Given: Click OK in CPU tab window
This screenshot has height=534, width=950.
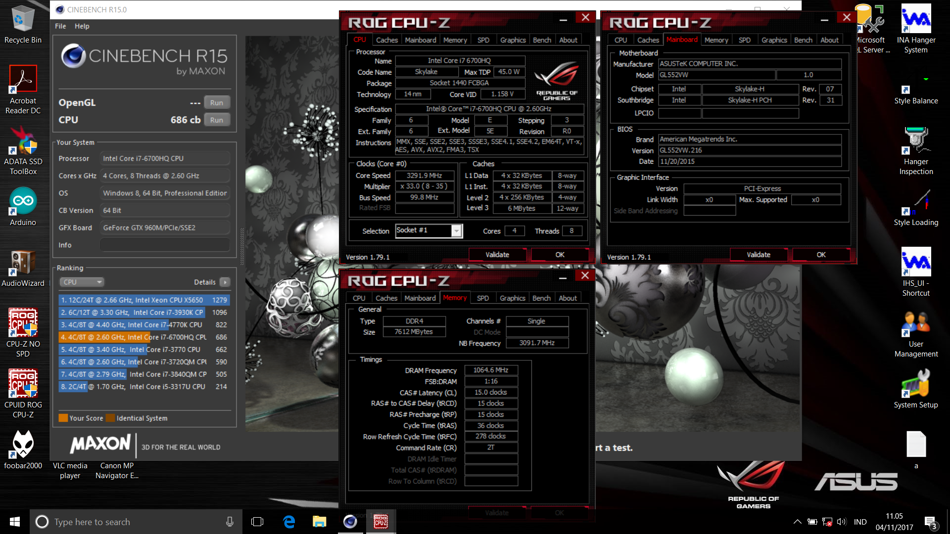Looking at the screenshot, I should [560, 255].
